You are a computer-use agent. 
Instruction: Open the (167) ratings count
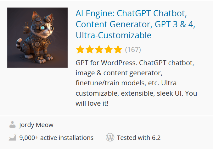[x=133, y=50]
